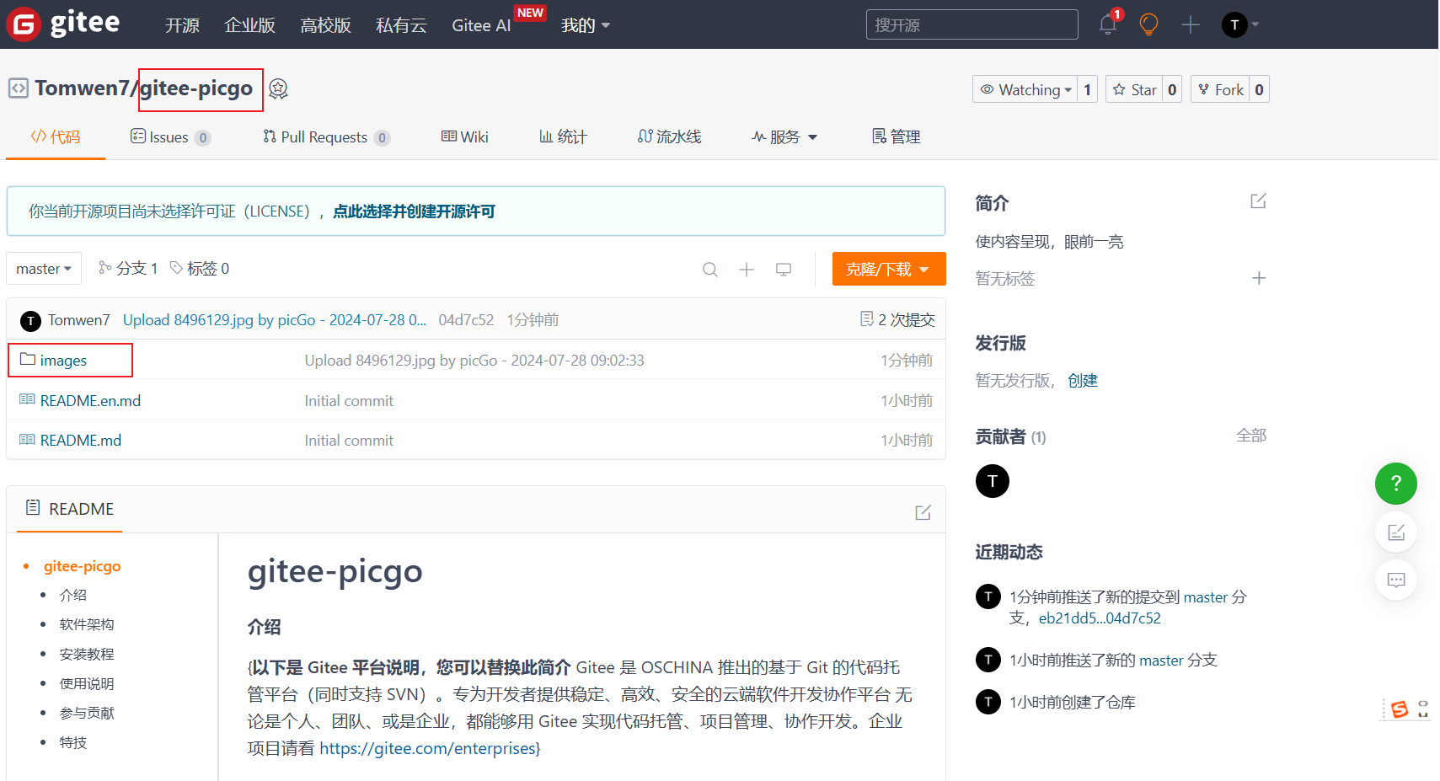1440x781 pixels.
Task: Click 创建 to create a release
Action: pyautogui.click(x=1083, y=381)
